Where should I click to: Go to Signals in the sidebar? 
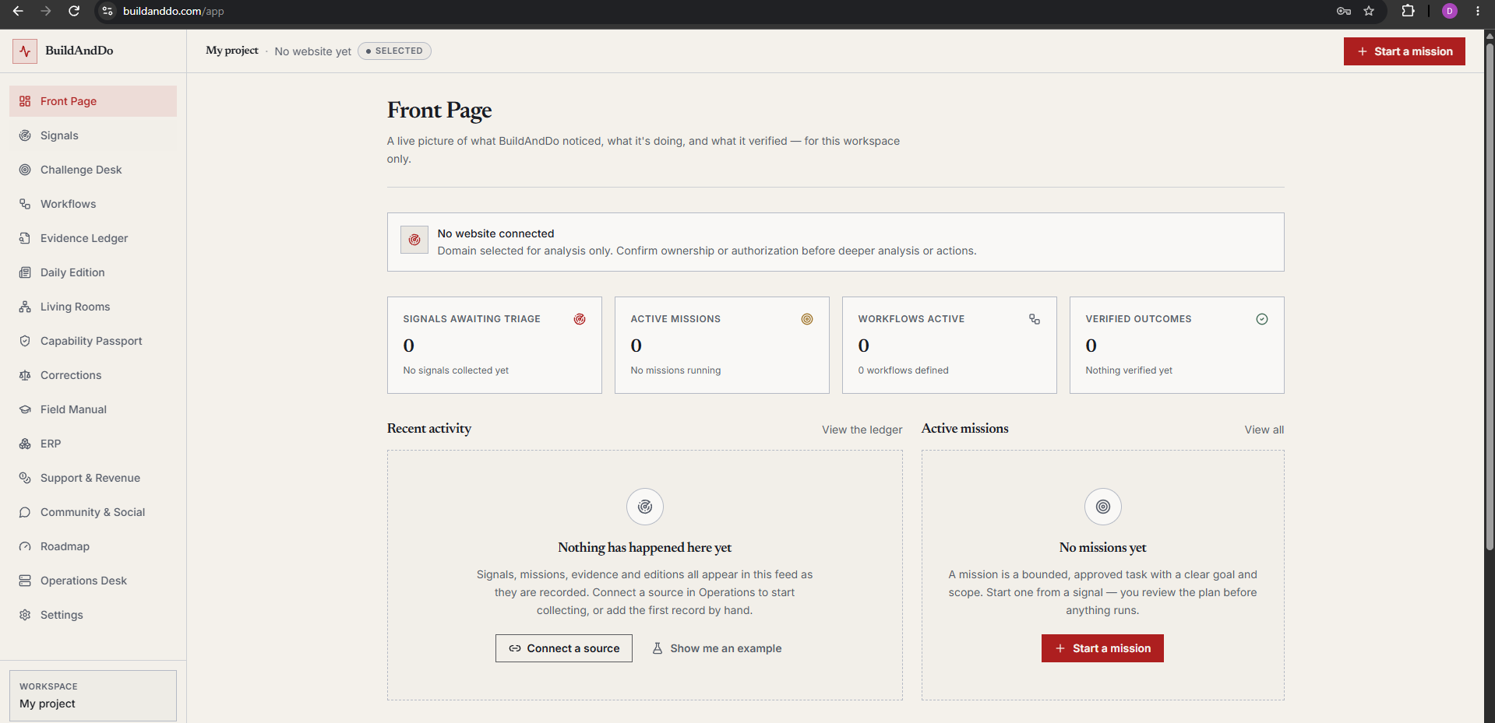pyautogui.click(x=93, y=135)
